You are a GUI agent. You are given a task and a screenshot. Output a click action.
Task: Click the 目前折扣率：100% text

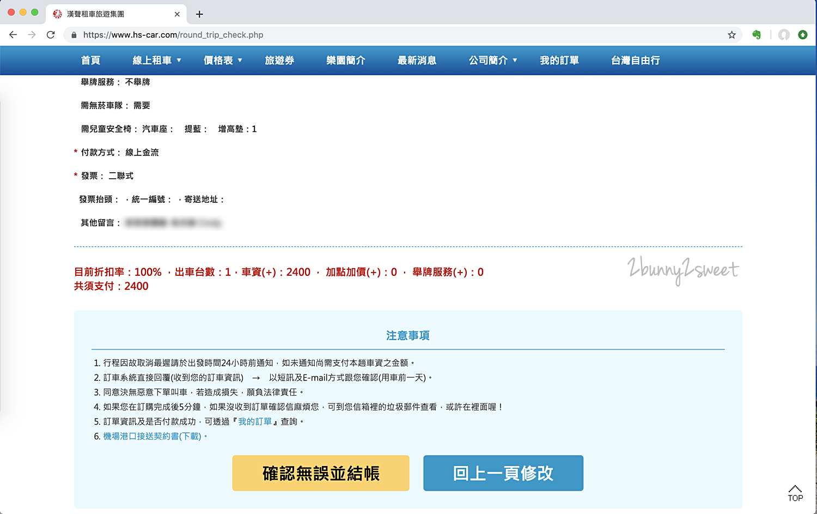(x=118, y=272)
